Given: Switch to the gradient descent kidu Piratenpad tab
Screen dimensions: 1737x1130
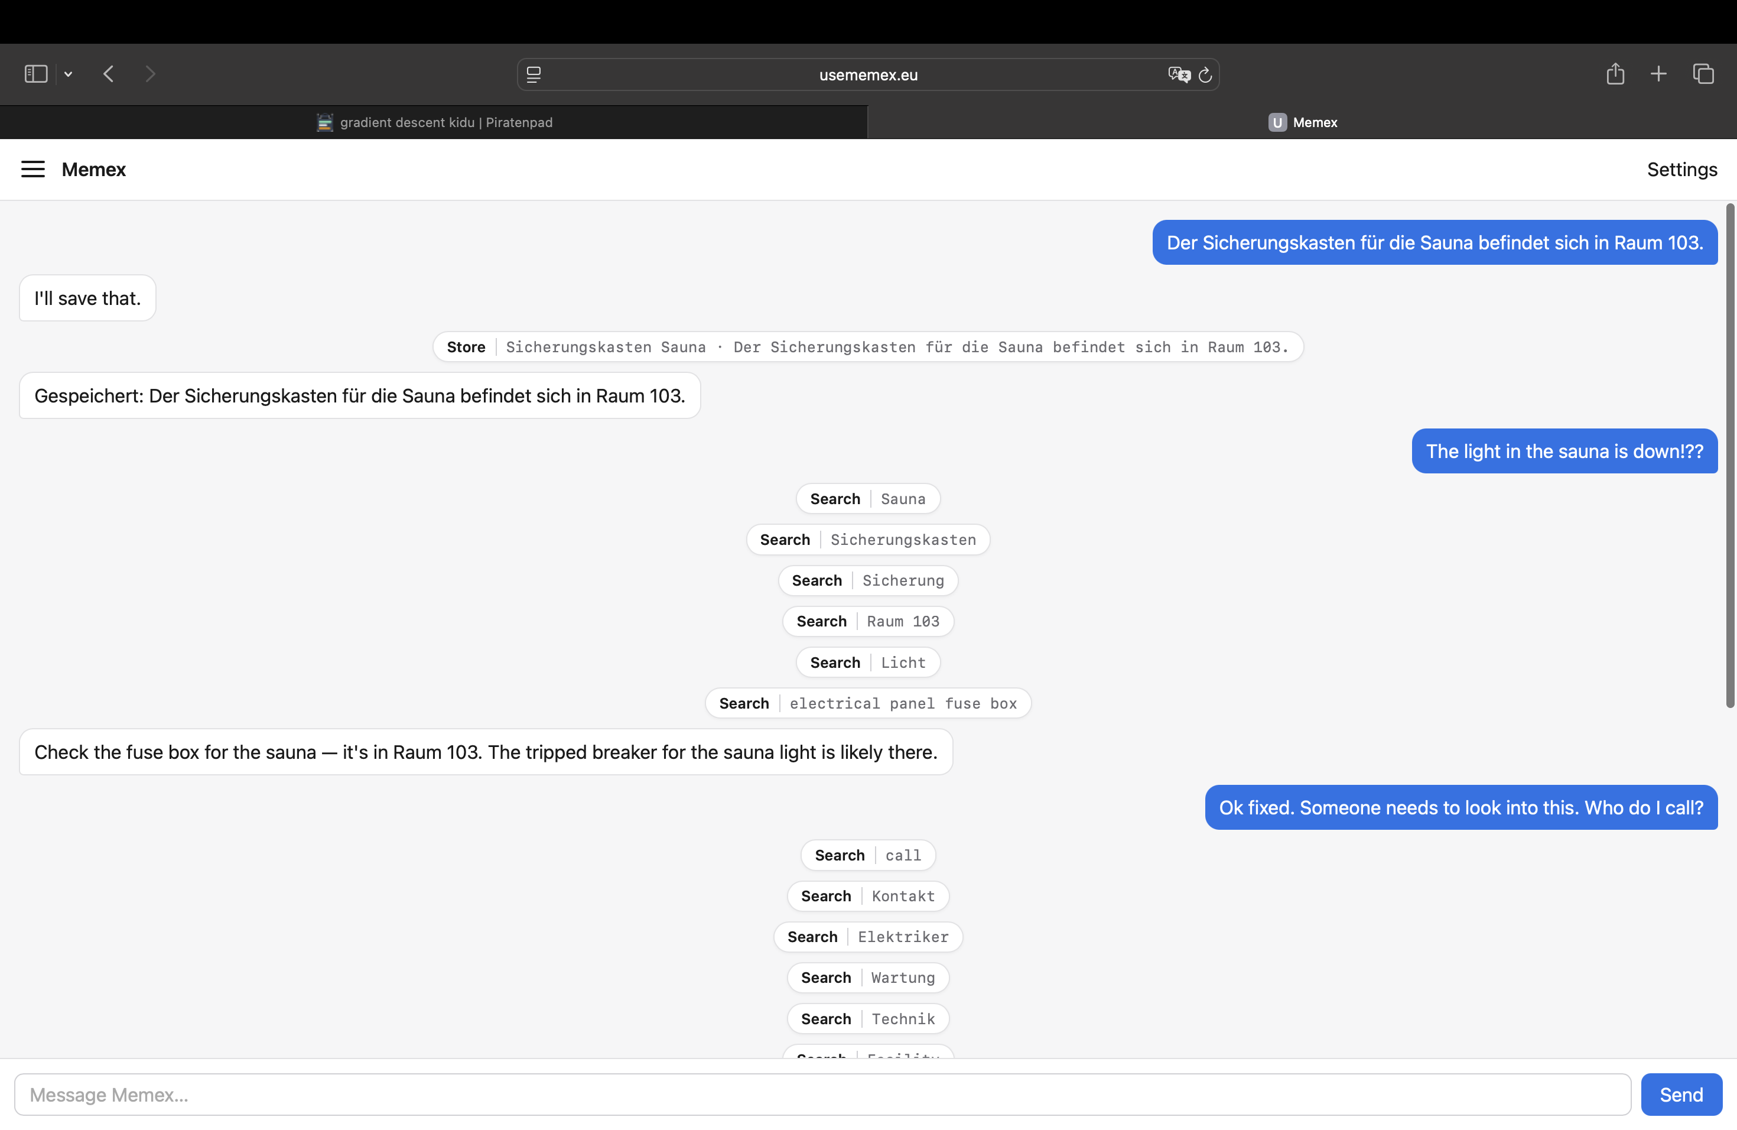Looking at the screenshot, I should [434, 122].
